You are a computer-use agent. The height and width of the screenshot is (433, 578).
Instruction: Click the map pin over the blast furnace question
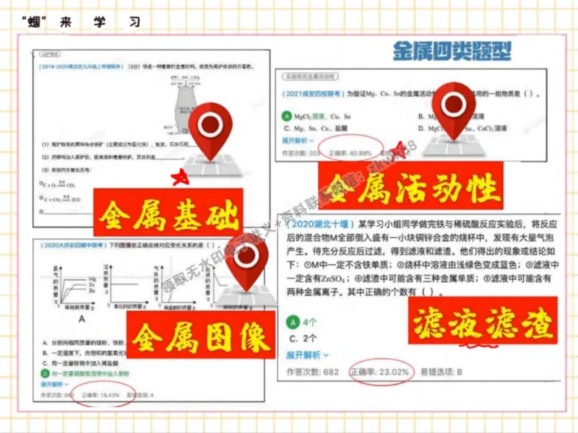tap(210, 131)
